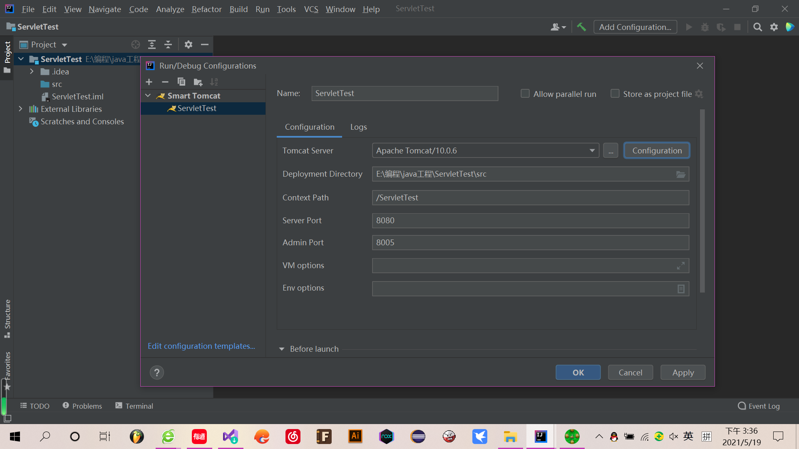Apply the configuration changes
799x449 pixels.
(x=682, y=372)
